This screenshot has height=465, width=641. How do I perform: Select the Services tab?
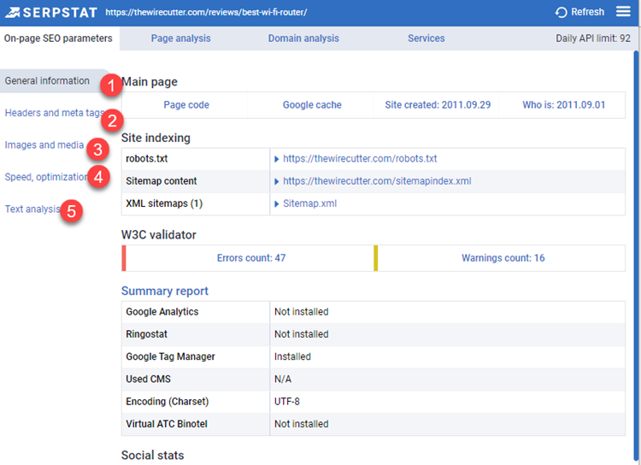426,38
